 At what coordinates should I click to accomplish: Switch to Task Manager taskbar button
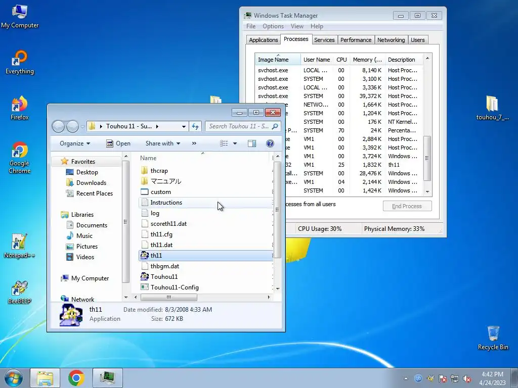coord(108,378)
